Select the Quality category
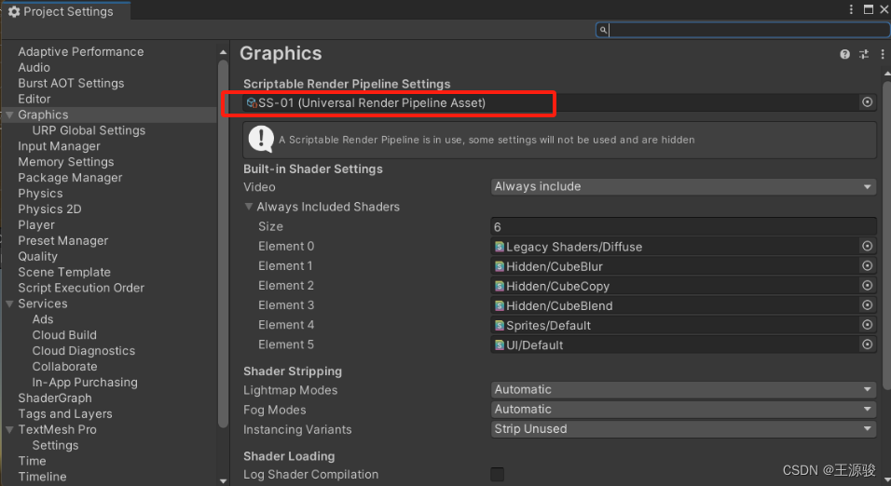 (x=37, y=257)
